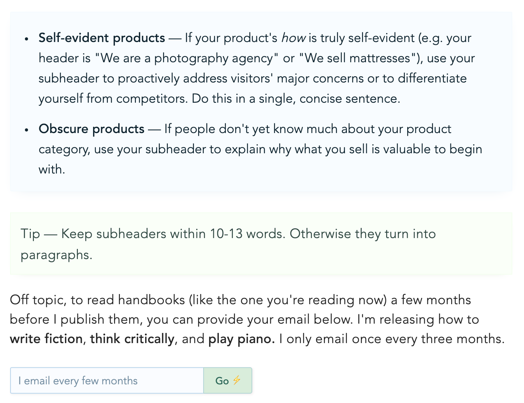Click the bold "write fiction" text
Image resolution: width=524 pixels, height=403 pixels.
click(x=46, y=339)
